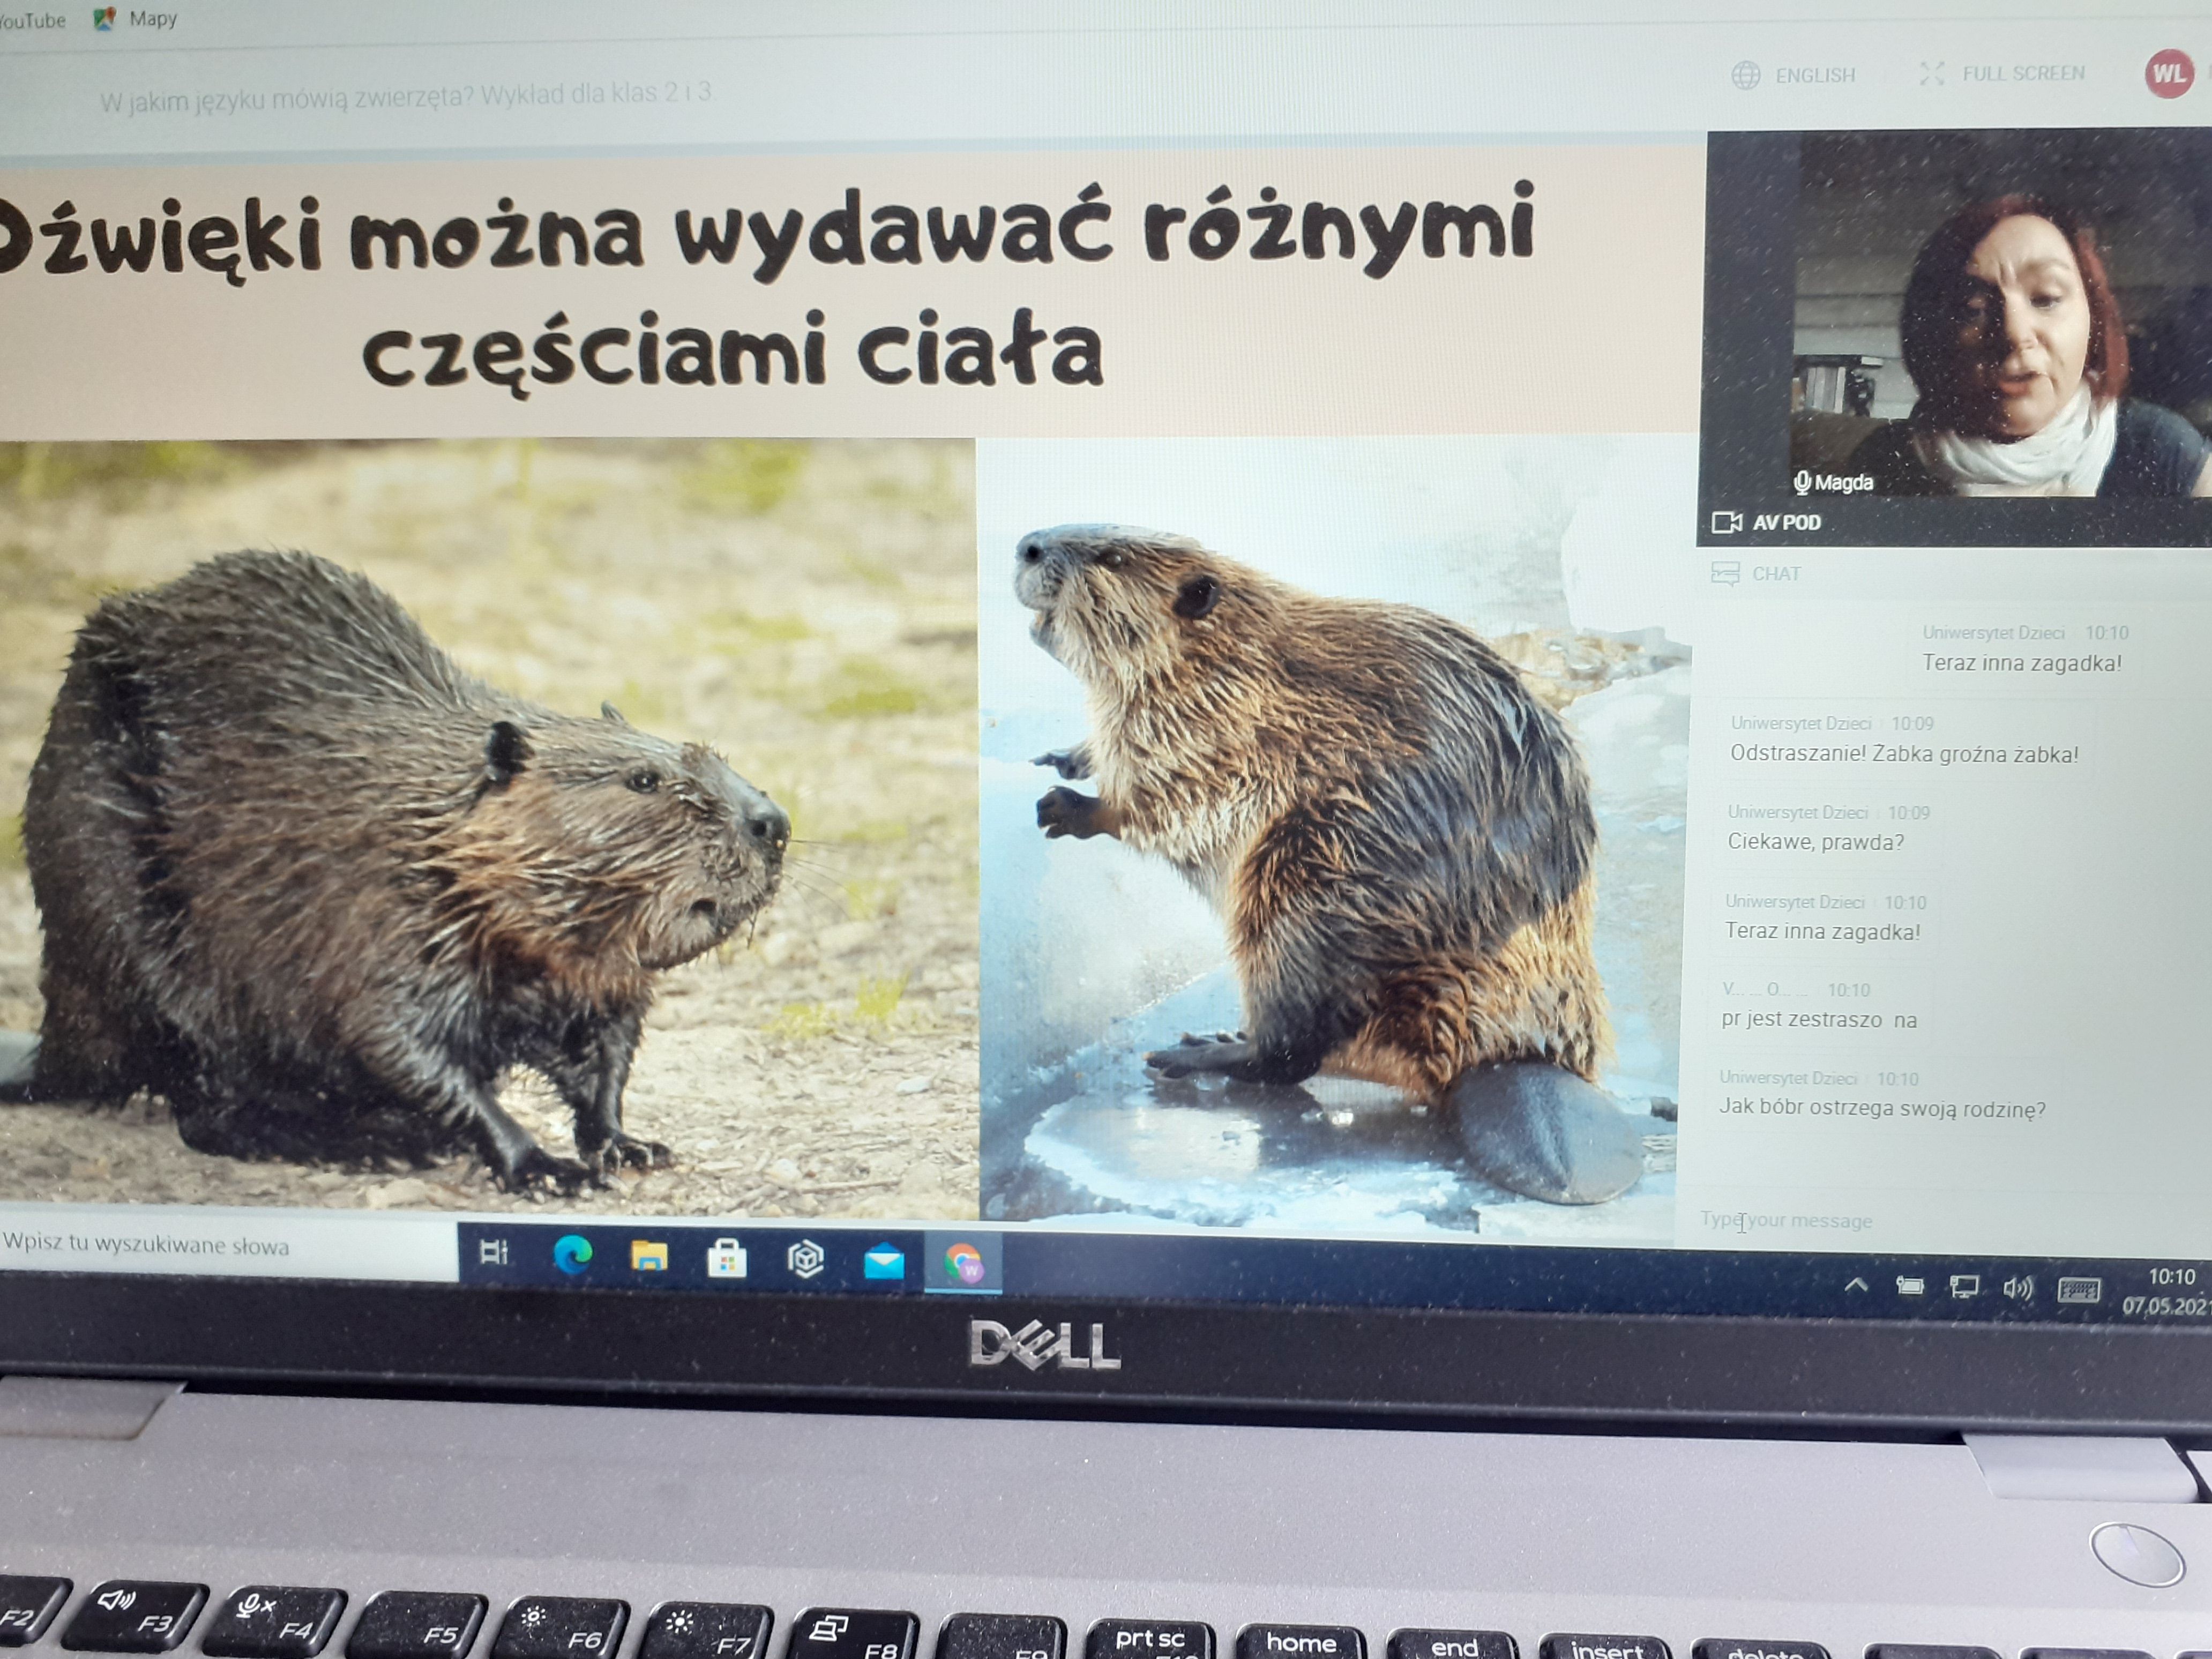Click the left beaver photo on the slide
Viewport: 2212px width, 1659px height.
click(x=487, y=828)
